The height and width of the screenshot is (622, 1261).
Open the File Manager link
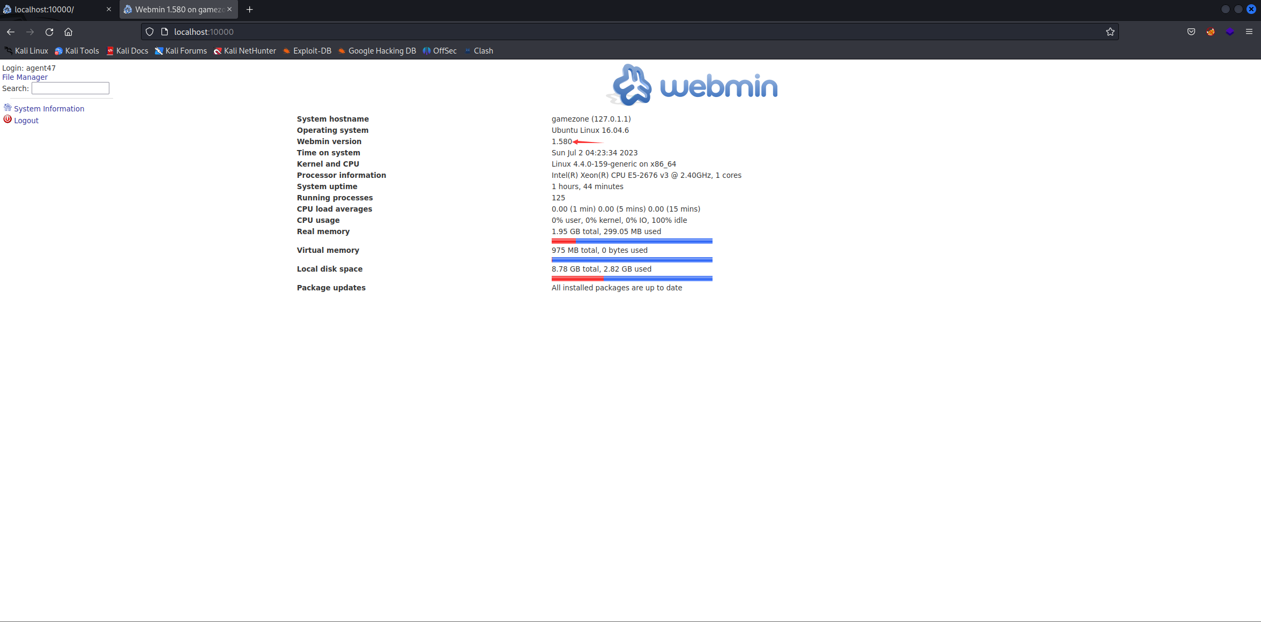tap(25, 77)
